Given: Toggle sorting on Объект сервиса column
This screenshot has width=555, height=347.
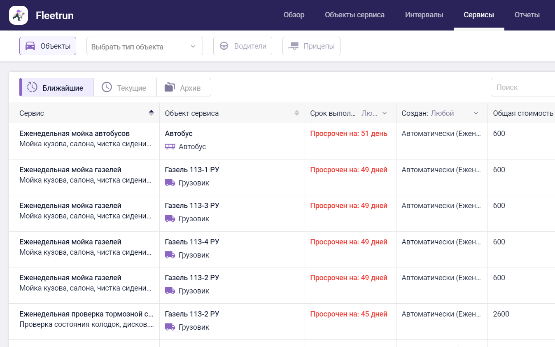Looking at the screenshot, I should 296,113.
